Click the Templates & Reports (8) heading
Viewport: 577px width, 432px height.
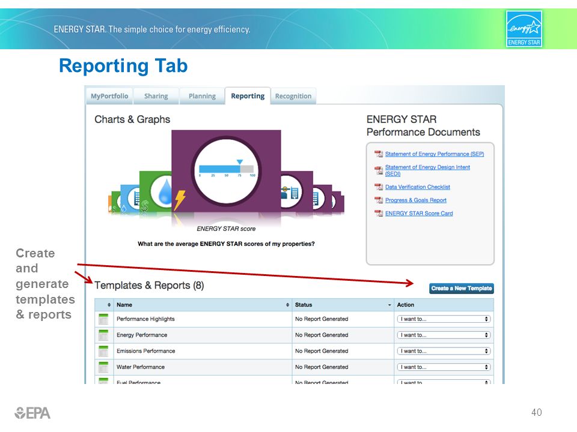coord(149,286)
